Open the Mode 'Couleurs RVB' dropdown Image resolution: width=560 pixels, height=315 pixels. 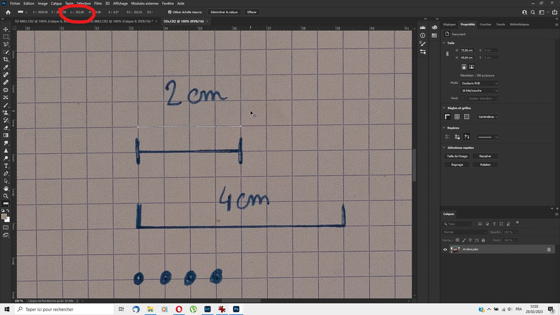[x=479, y=83]
